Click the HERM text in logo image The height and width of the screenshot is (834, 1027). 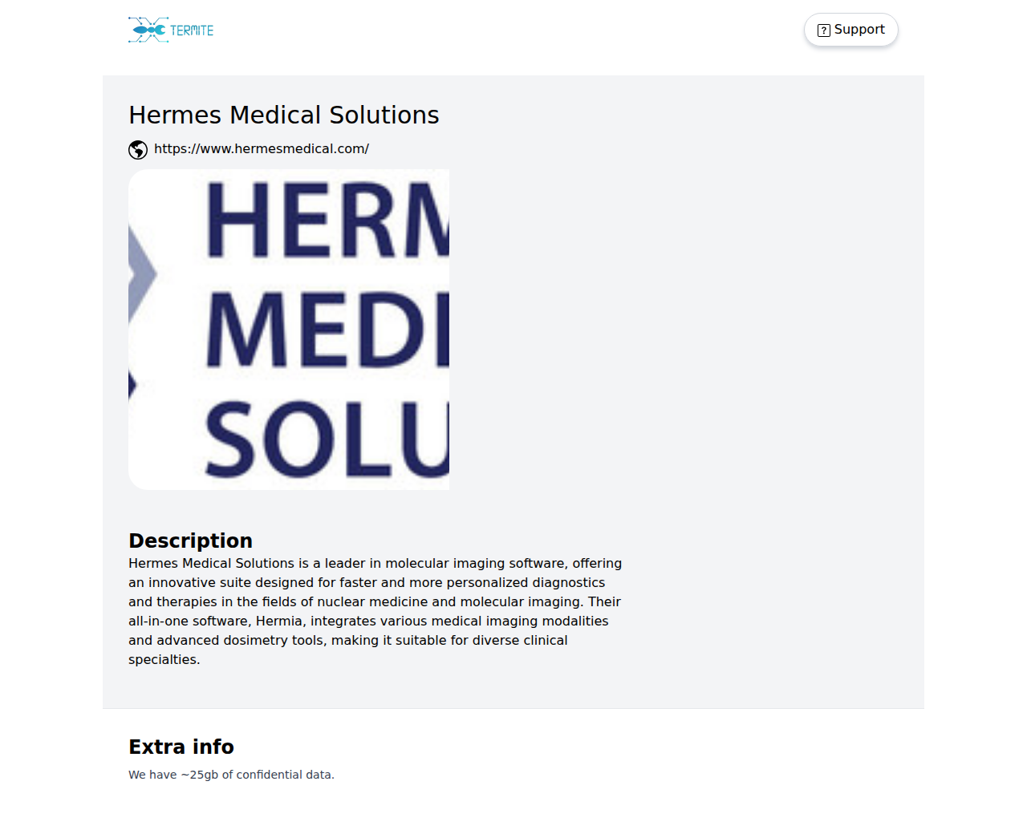click(327, 220)
